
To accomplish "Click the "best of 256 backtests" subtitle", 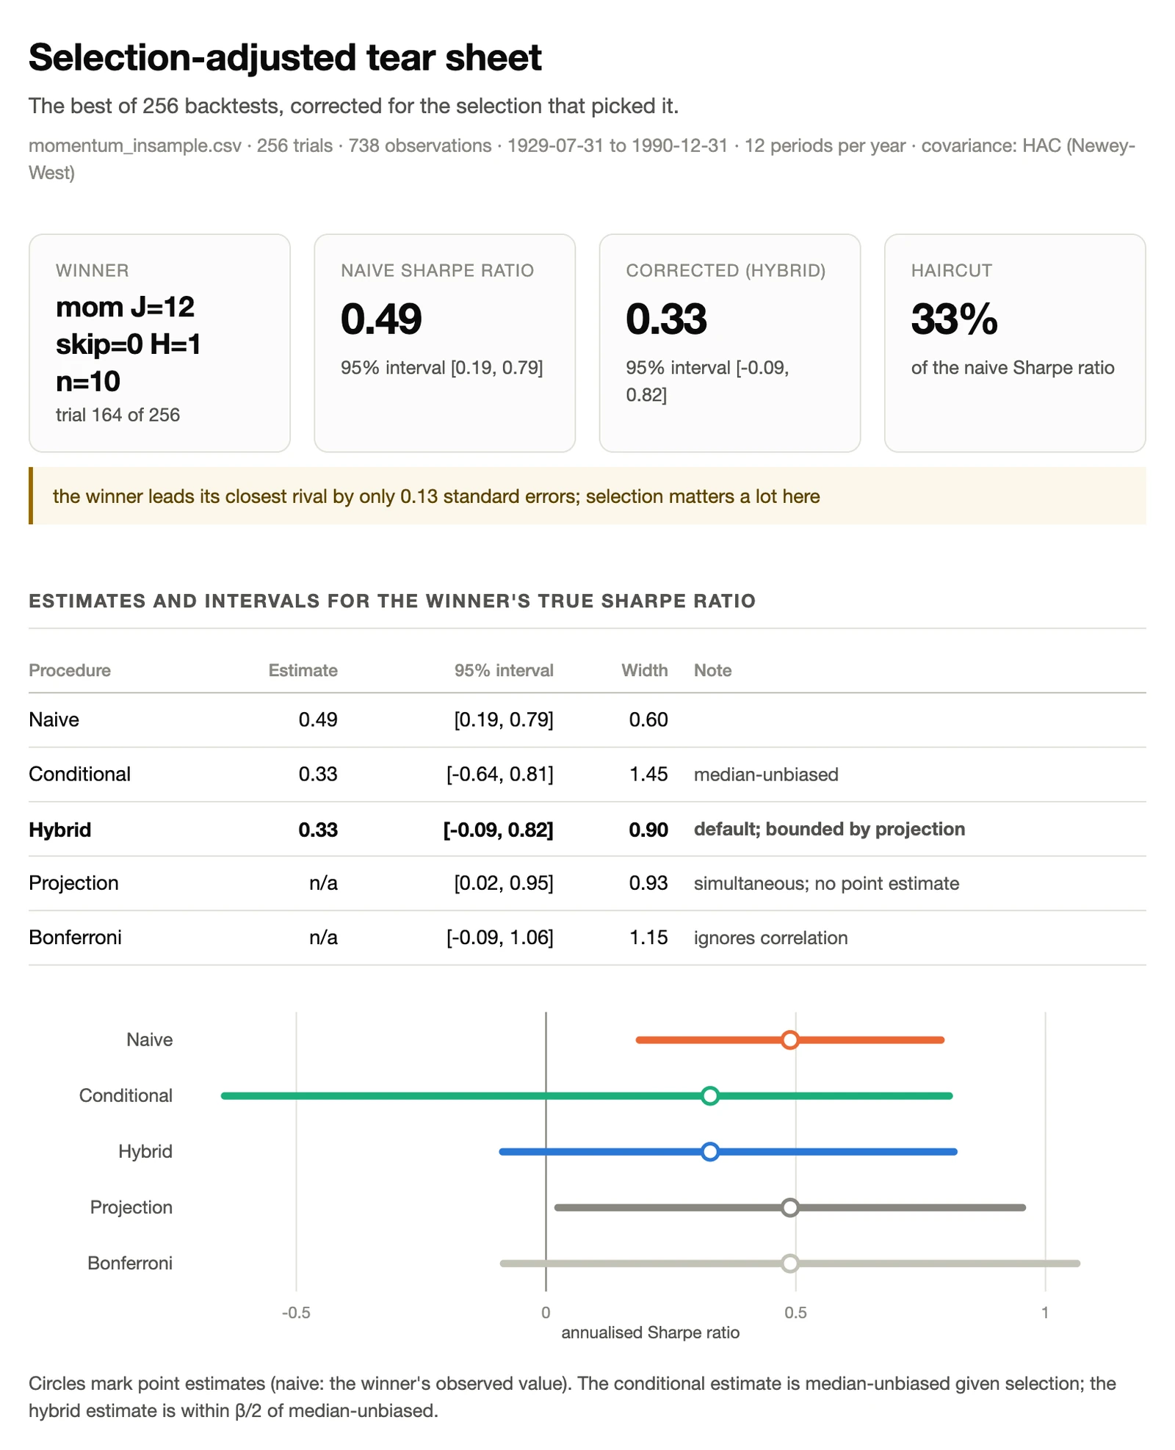I will click(x=353, y=106).
